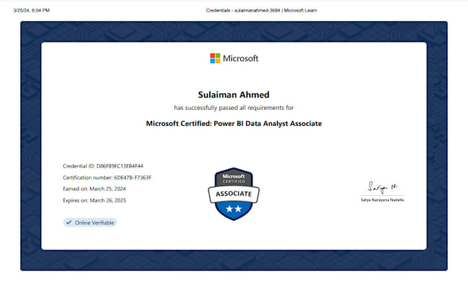The width and height of the screenshot is (468, 292).
Task: Click the Microsoft Certified Associate badge
Action: coord(234,194)
